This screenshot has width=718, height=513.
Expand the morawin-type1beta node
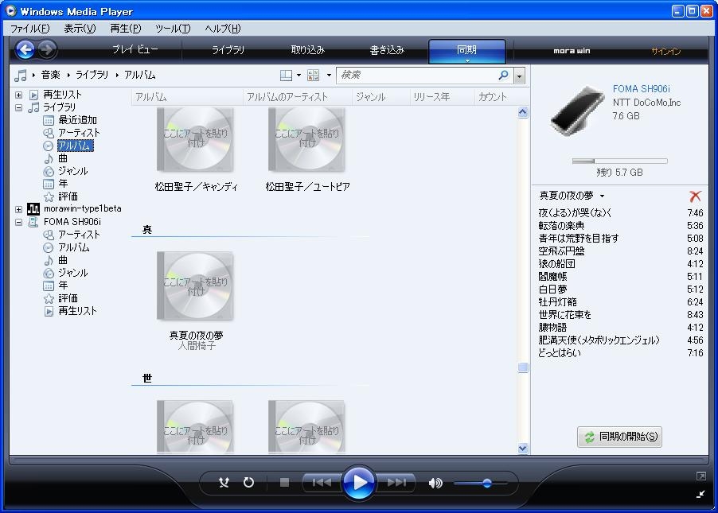(x=19, y=209)
